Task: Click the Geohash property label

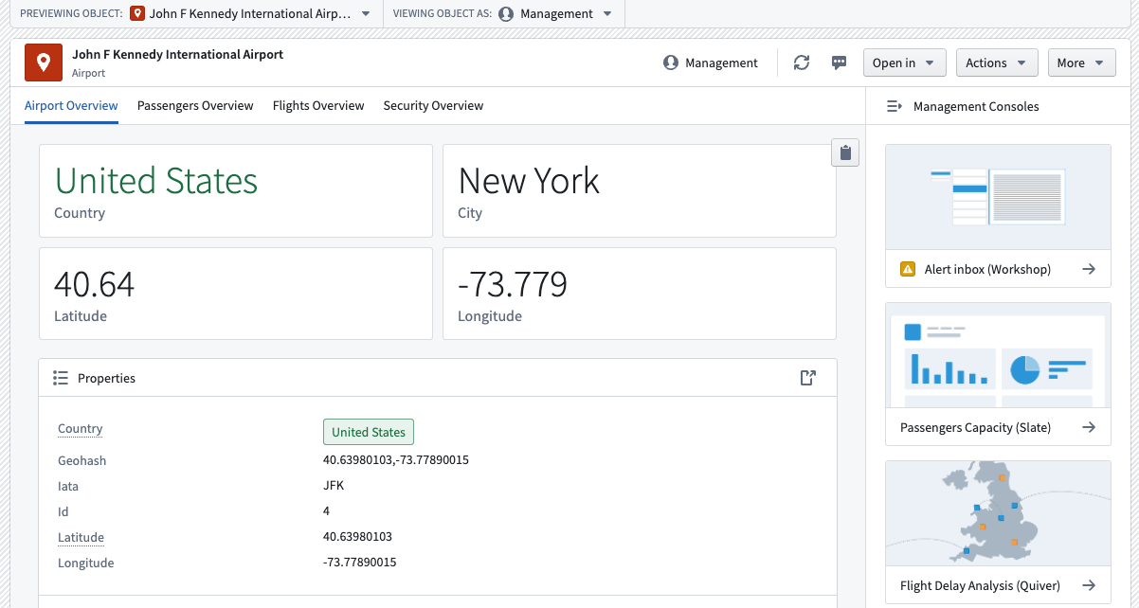Action: pyautogui.click(x=82, y=460)
